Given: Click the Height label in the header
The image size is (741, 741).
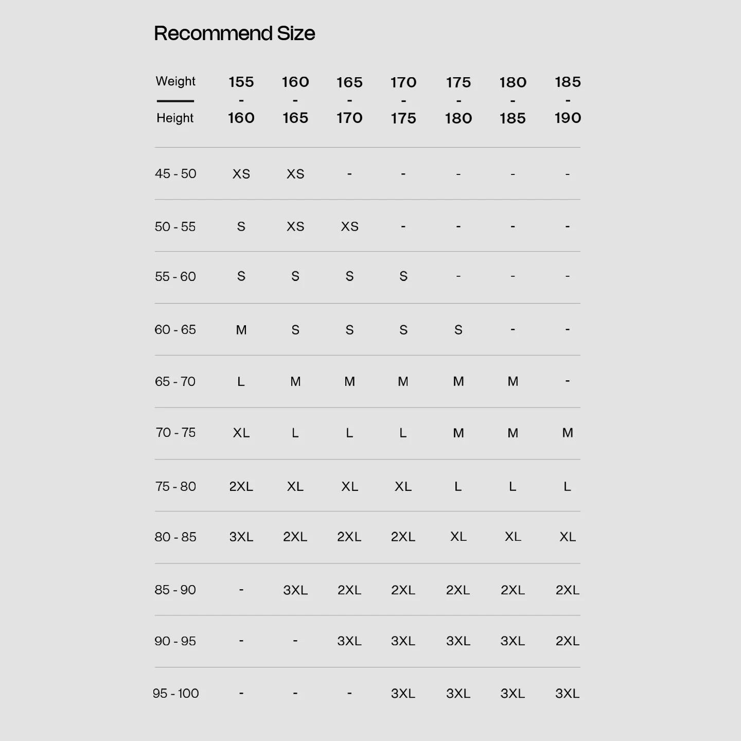Looking at the screenshot, I should tap(175, 118).
